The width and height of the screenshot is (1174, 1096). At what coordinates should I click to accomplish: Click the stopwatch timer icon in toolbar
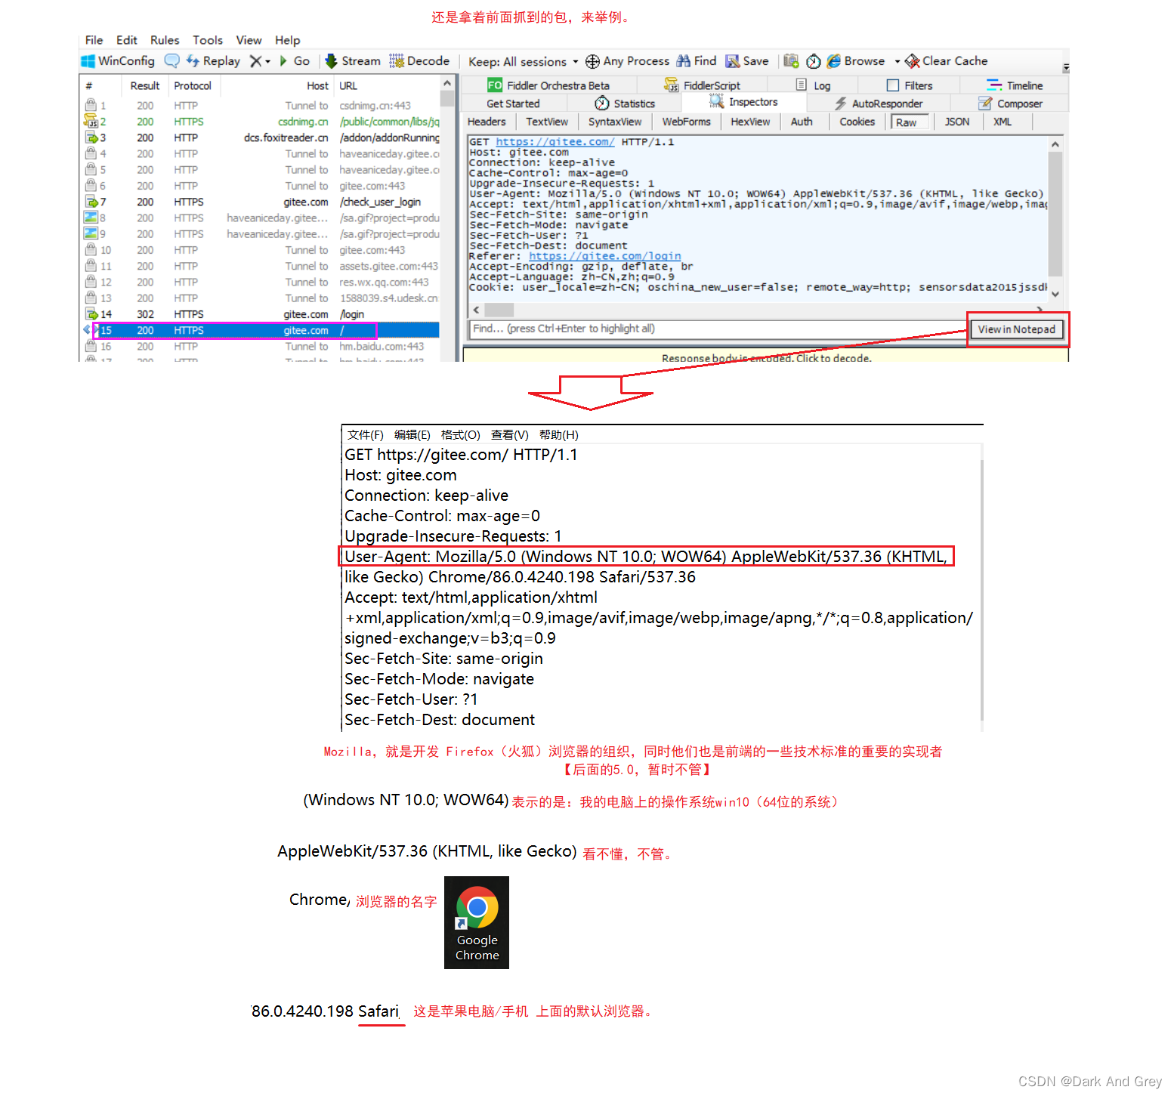814,61
